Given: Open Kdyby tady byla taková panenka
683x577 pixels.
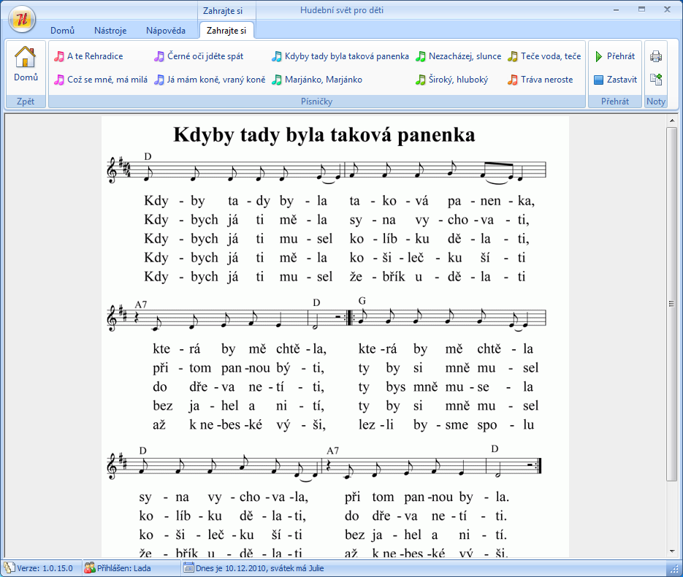Looking at the screenshot, I should tap(340, 56).
